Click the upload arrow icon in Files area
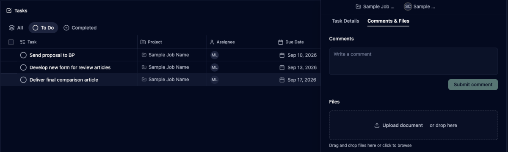 [377, 125]
